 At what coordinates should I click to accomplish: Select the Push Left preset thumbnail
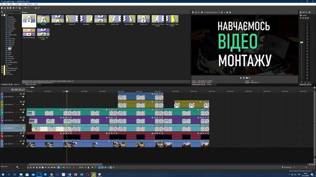[72, 20]
